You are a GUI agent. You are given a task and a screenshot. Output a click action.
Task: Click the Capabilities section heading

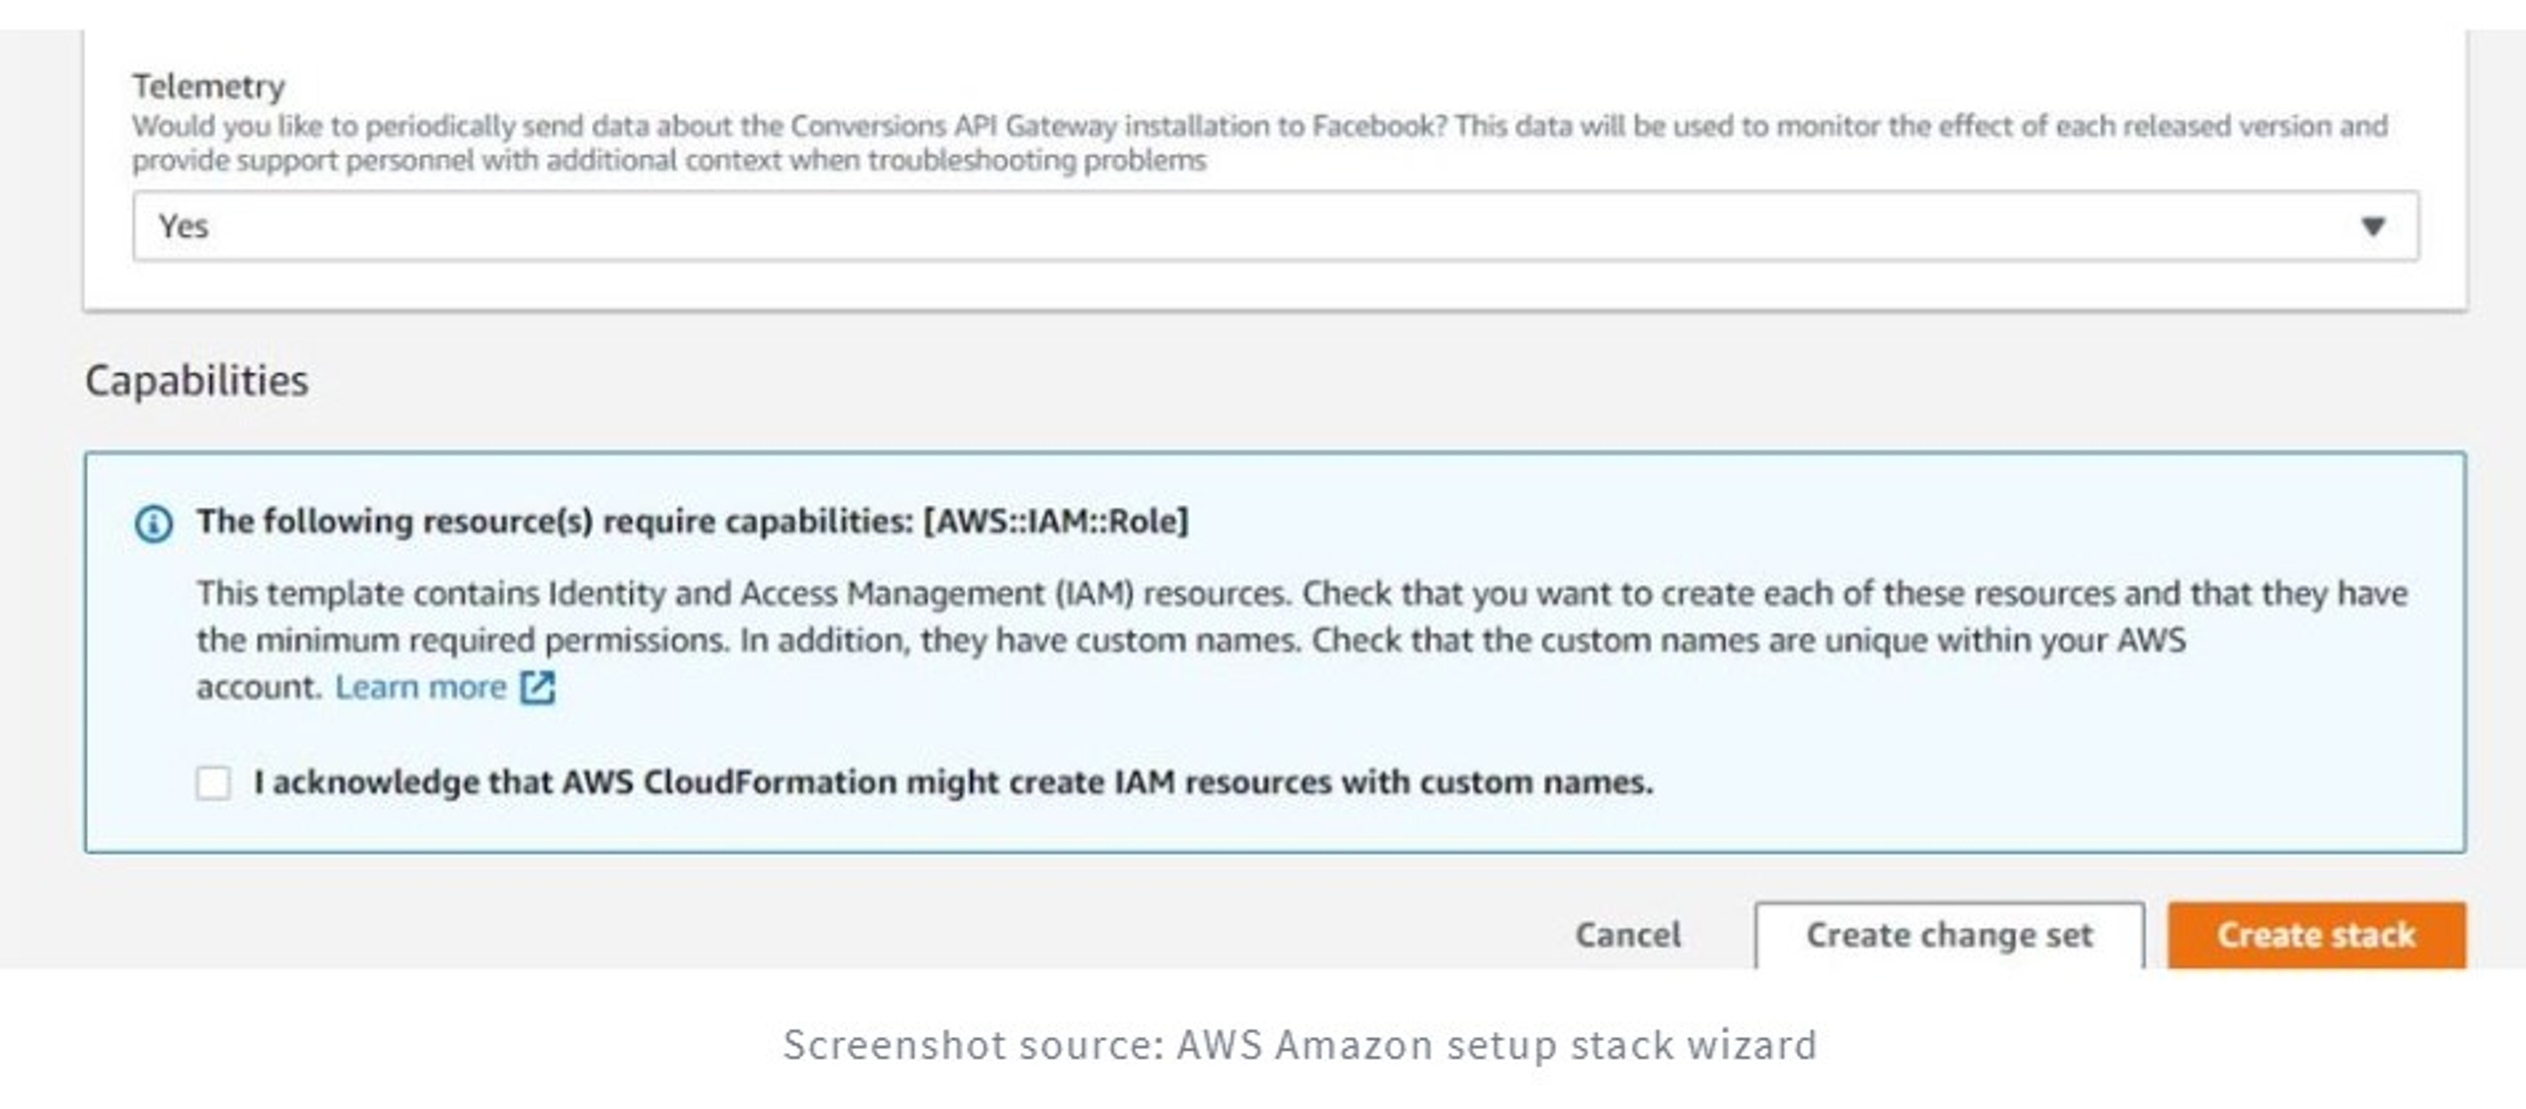click(196, 381)
